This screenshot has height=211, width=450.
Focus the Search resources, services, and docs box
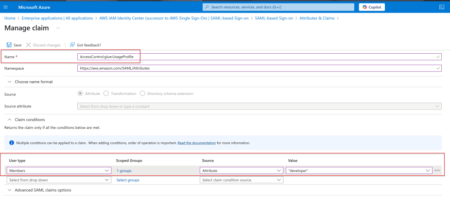click(278, 7)
